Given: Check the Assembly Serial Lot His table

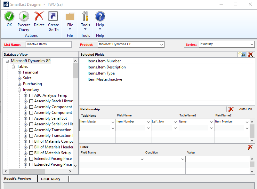Looking at the screenshot, I should tap(31, 124).
